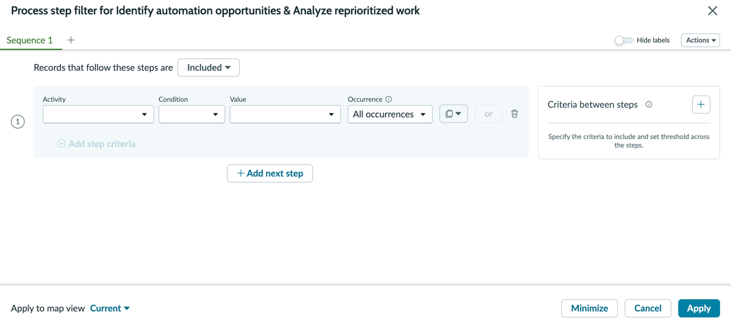Click info icon beside Criteria between steps
731x319 pixels.
pos(649,105)
